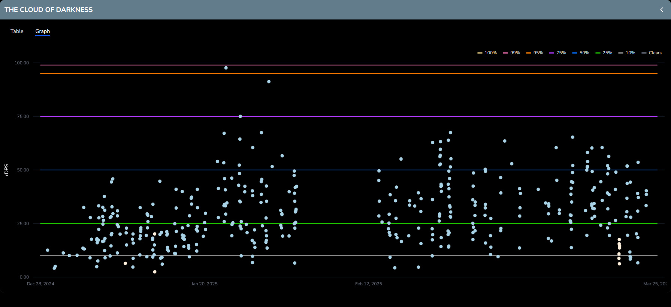Click the 50.00 y-axis tick label
Image resolution: width=671 pixels, height=307 pixels.
tap(23, 170)
